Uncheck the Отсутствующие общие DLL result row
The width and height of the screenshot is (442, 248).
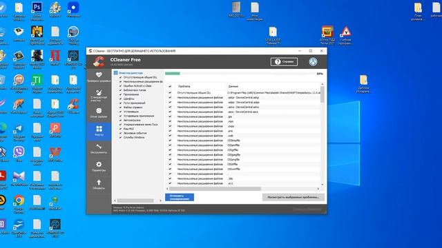coord(170,92)
